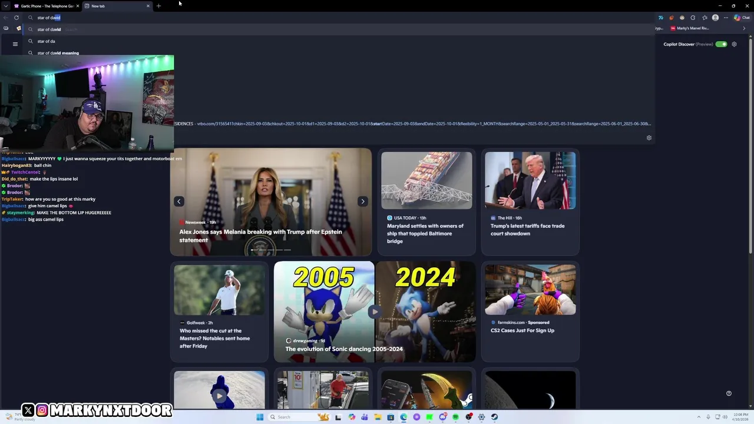The image size is (754, 424).
Task: Switch to the Gartic Phone tab
Action: [46, 6]
